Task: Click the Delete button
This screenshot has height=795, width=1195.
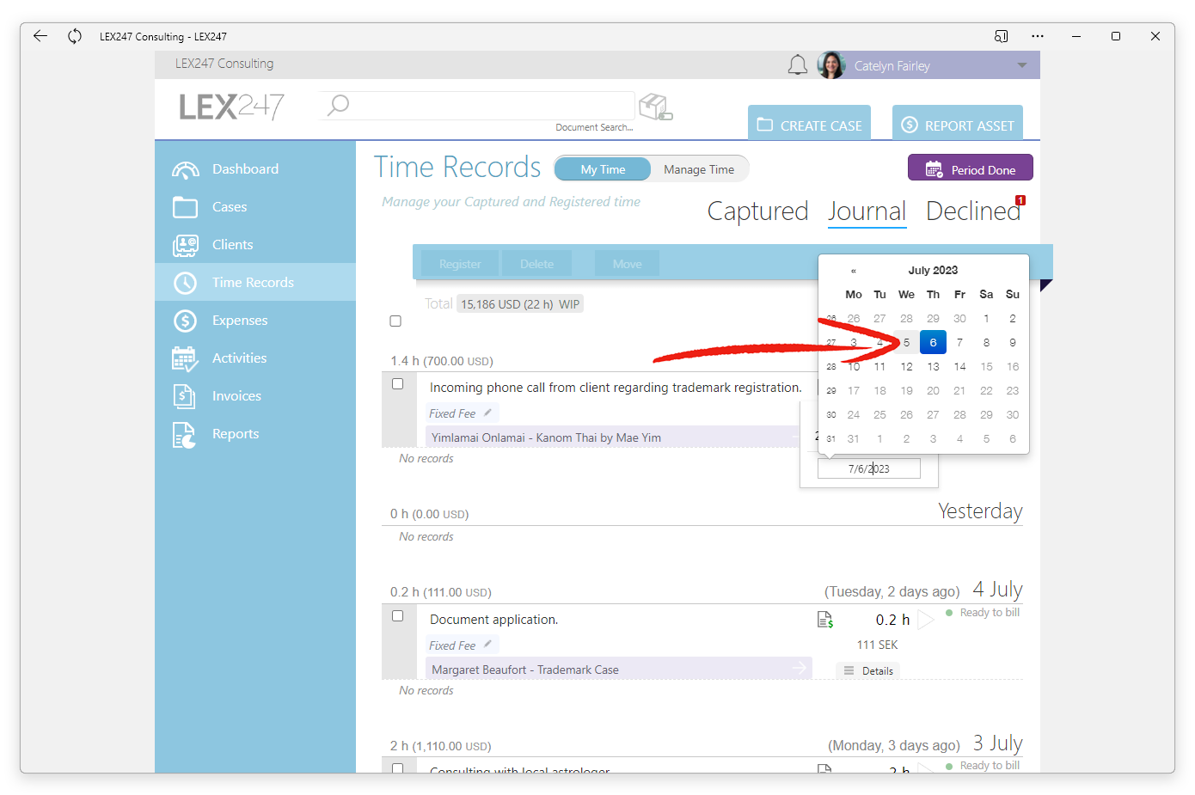Action: pos(536,264)
